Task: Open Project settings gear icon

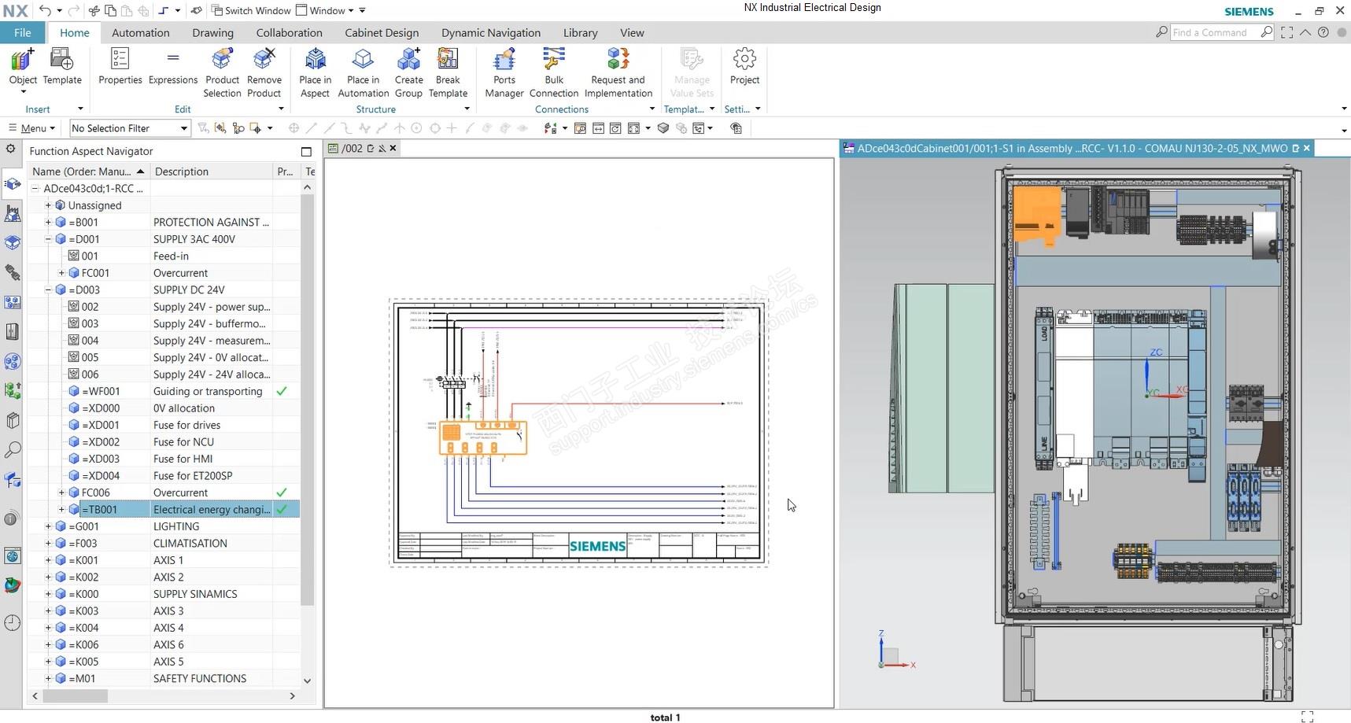Action: click(744, 61)
